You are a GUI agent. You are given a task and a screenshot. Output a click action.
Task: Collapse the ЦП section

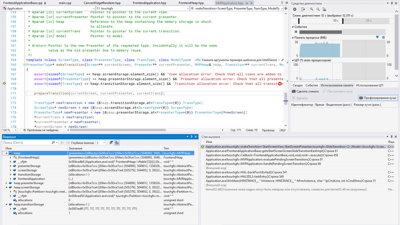(293, 60)
